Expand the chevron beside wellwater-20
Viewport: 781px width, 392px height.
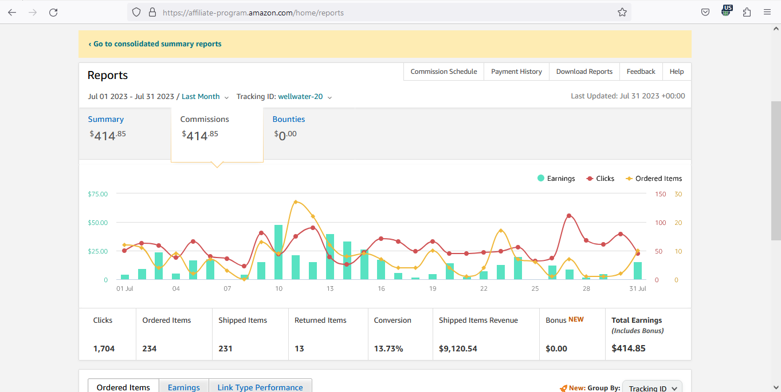tap(329, 97)
